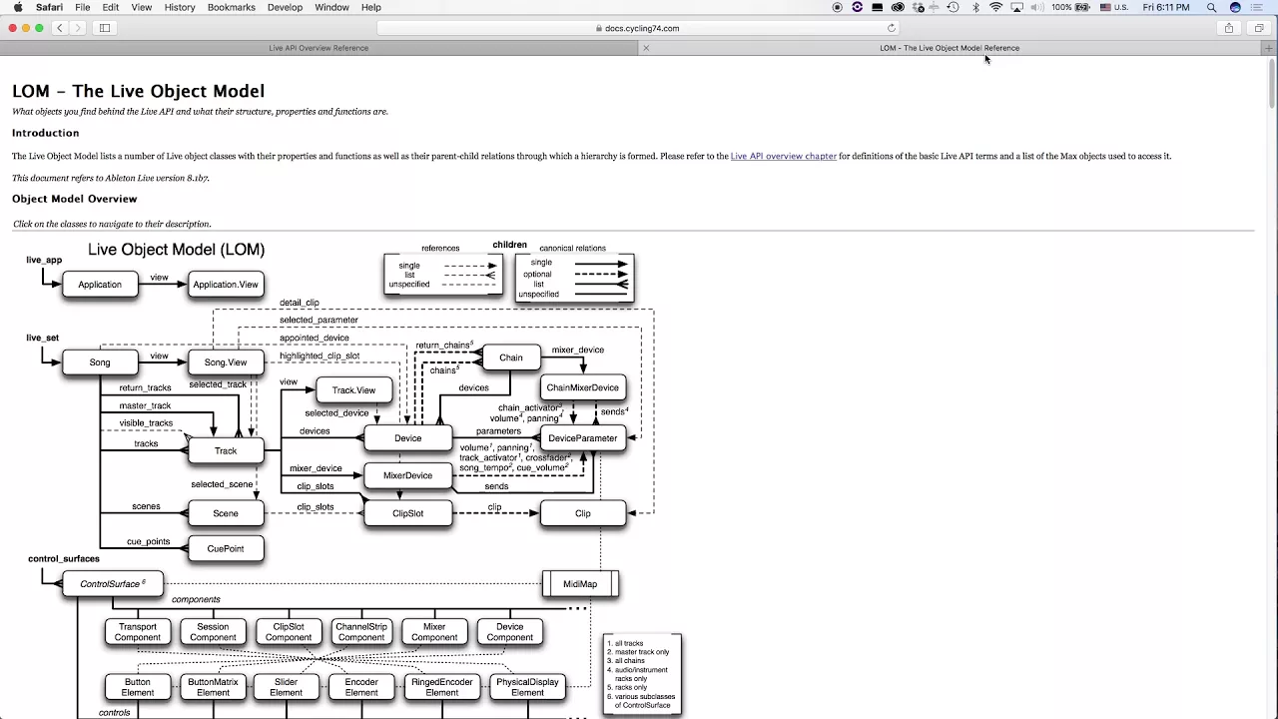Close the current tab with X icon
Viewport: 1278px width, 719px height.
point(646,48)
